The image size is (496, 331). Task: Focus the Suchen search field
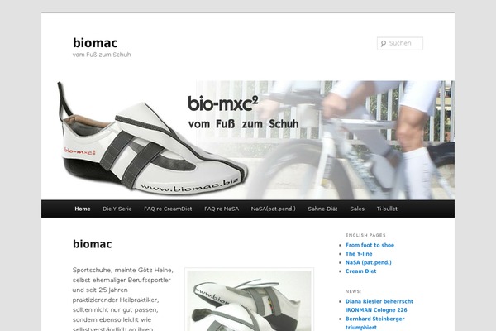click(x=400, y=43)
